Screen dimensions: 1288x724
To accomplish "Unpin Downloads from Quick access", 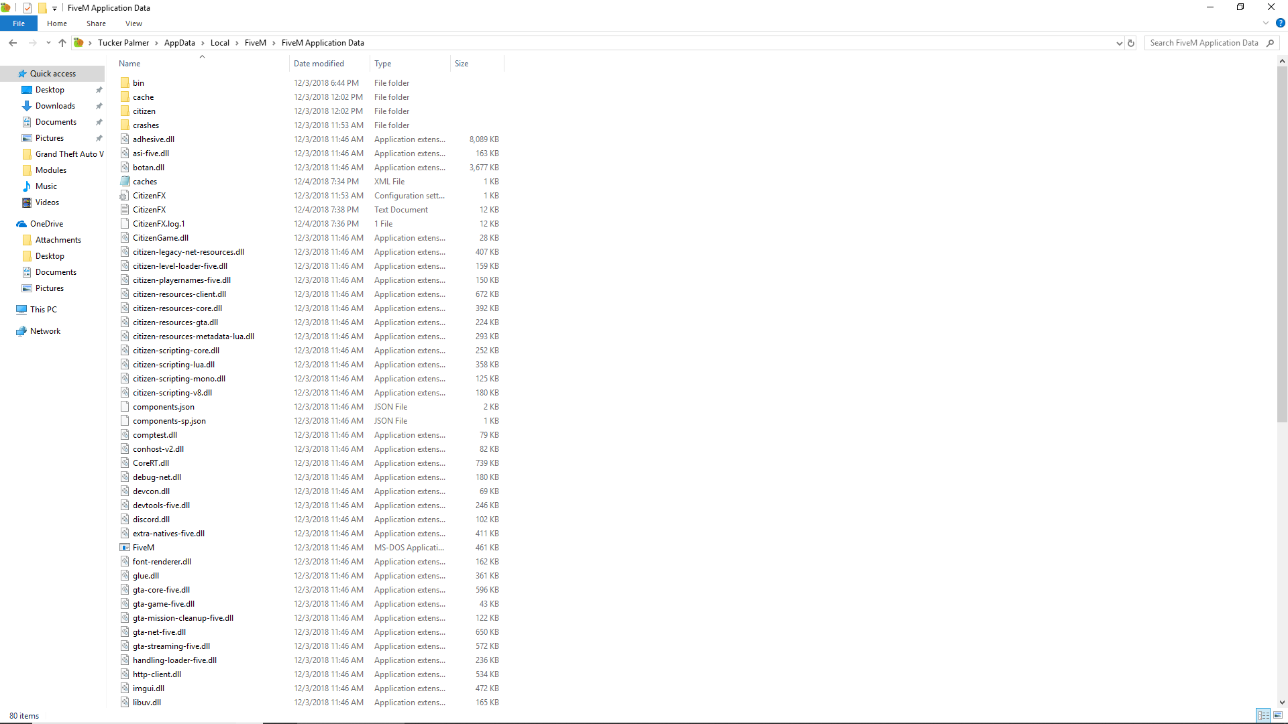I will coord(99,105).
